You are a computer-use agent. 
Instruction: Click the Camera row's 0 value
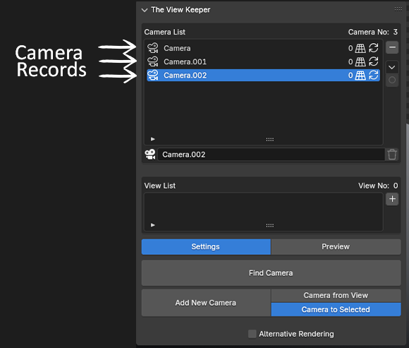pos(350,48)
